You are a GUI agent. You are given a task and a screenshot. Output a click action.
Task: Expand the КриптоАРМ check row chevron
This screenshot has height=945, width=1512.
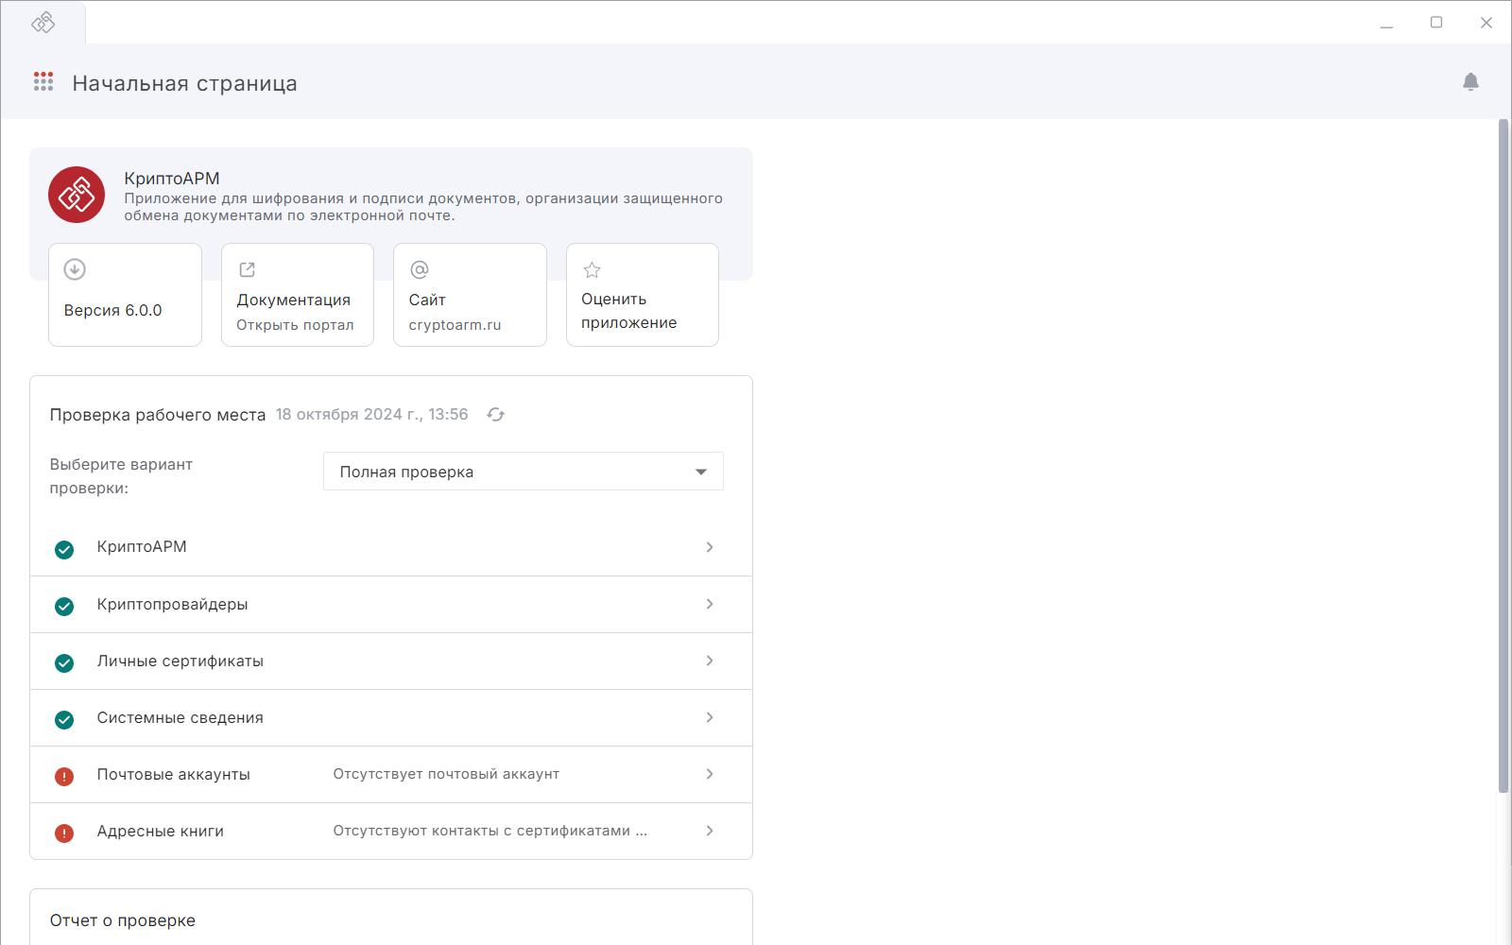(710, 547)
